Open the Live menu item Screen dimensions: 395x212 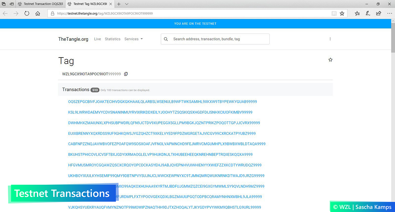click(x=97, y=39)
